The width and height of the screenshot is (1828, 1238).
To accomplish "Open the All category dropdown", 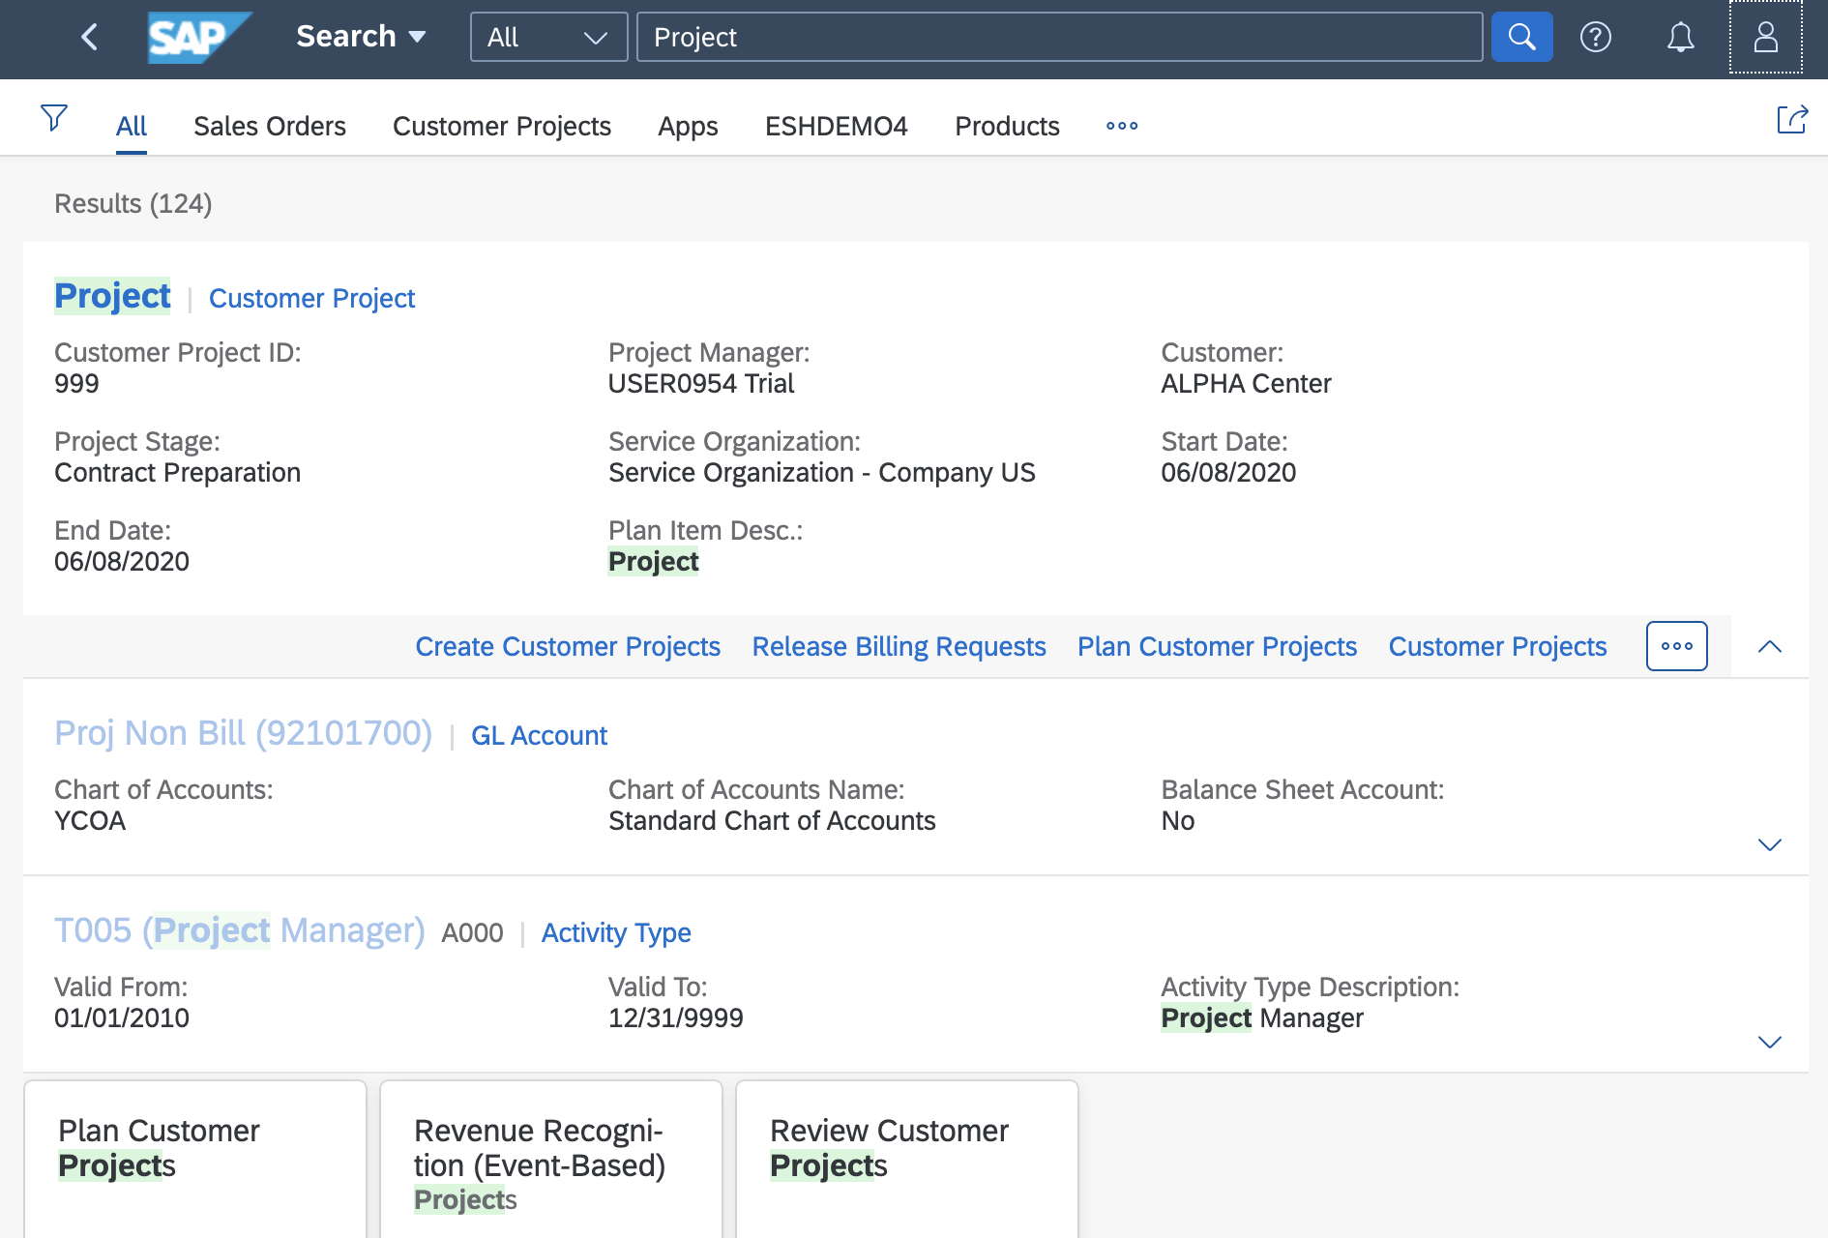I will pos(548,38).
